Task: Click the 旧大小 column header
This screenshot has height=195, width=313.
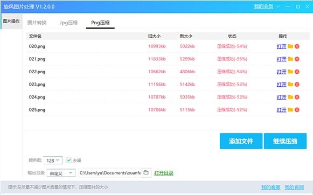Action: pyautogui.click(x=154, y=36)
